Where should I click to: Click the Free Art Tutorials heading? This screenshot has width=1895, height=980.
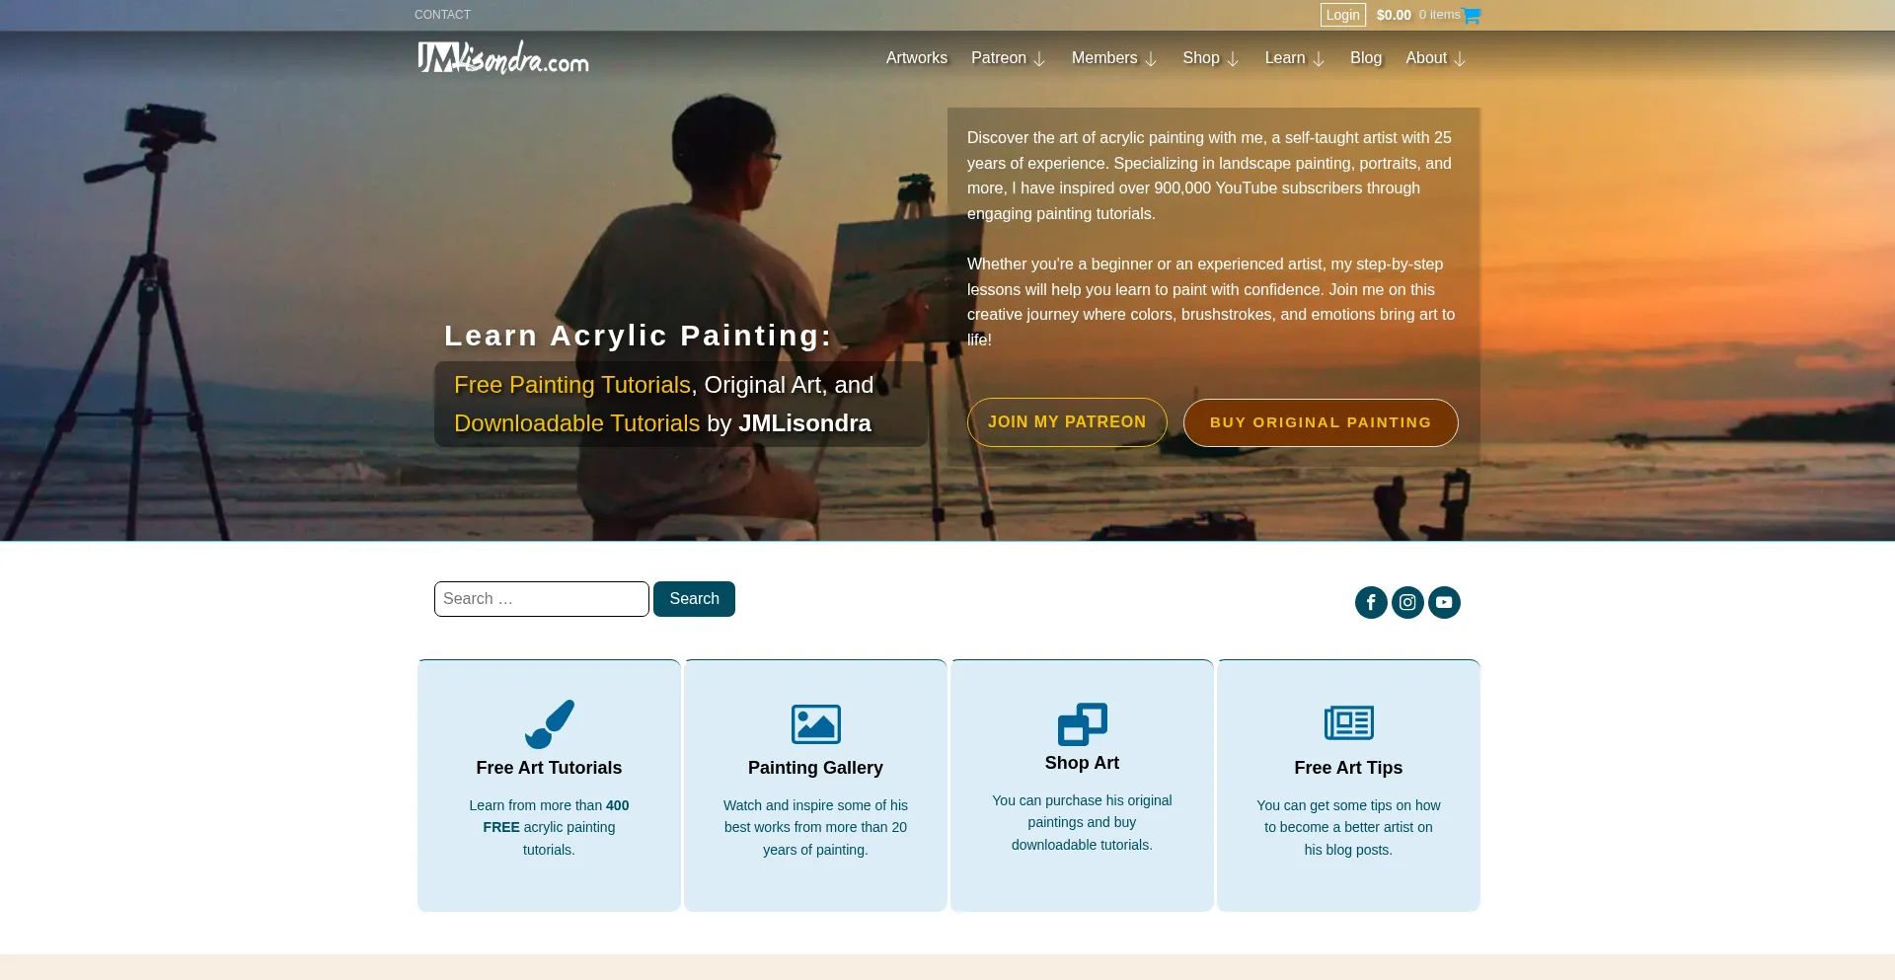(549, 768)
